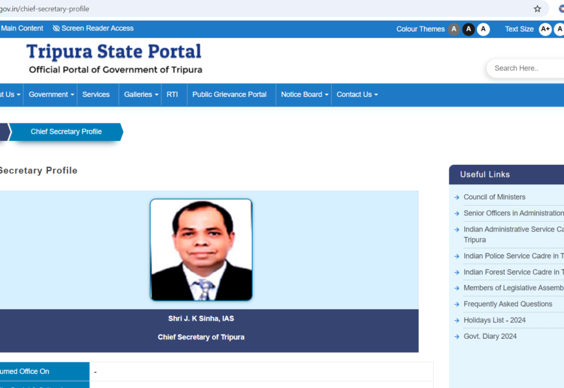The height and width of the screenshot is (388, 564).
Task: Open the Public Grievance Portal menu
Action: click(229, 94)
